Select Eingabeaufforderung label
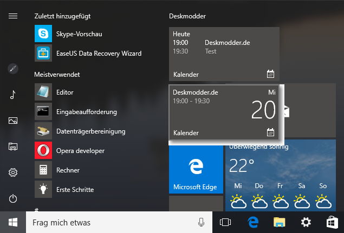Screen dimensions: 344x233 pyautogui.click(x=87, y=112)
